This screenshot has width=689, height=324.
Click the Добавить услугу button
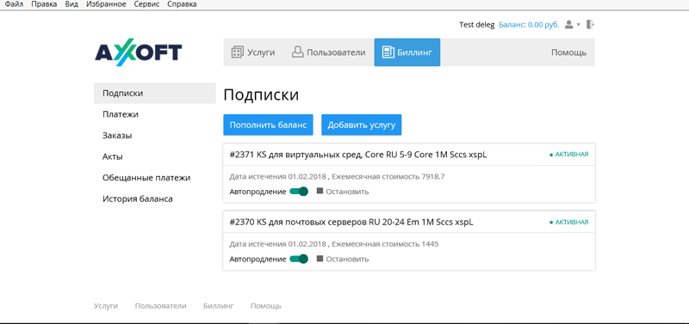[361, 125]
